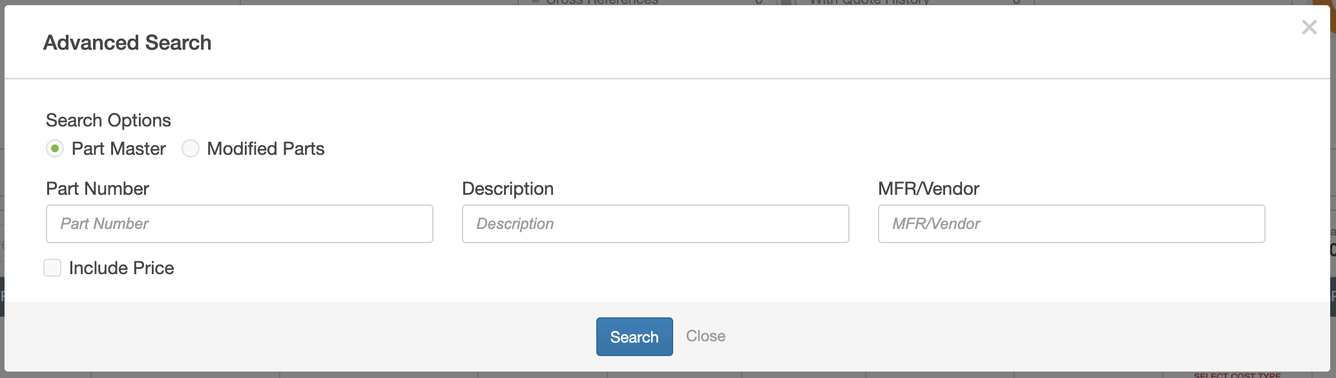Click the Close link in footer
1336x378 pixels.
coord(705,336)
